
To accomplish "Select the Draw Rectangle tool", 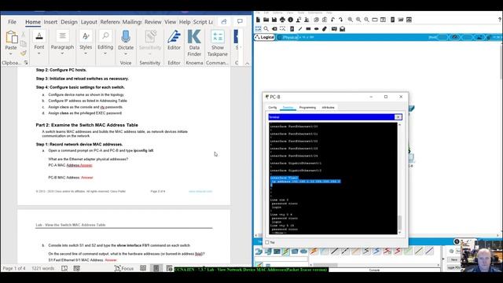I will click(x=308, y=28).
